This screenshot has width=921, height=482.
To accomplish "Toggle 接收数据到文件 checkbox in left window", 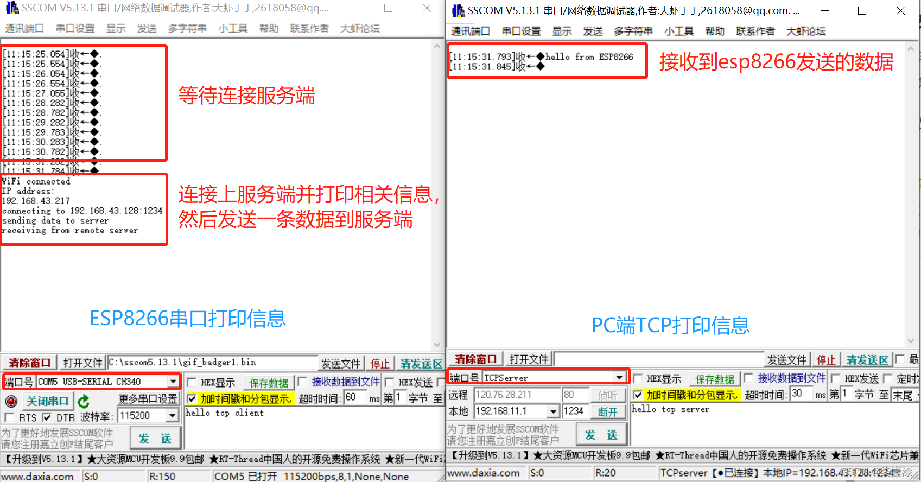I will click(302, 382).
